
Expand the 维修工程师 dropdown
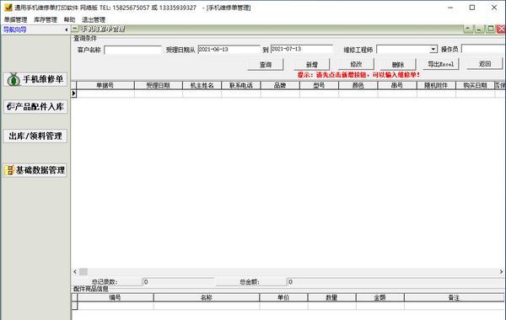tap(433, 50)
